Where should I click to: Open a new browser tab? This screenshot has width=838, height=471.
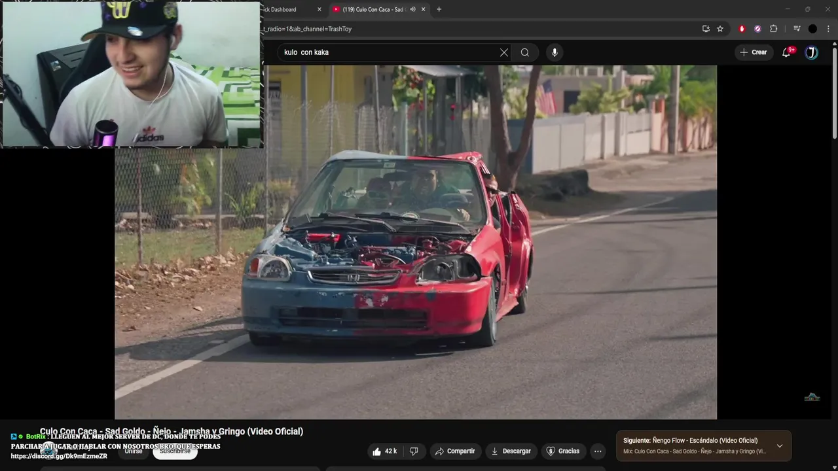tap(439, 9)
